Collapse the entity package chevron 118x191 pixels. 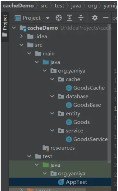[x=52, y=113]
